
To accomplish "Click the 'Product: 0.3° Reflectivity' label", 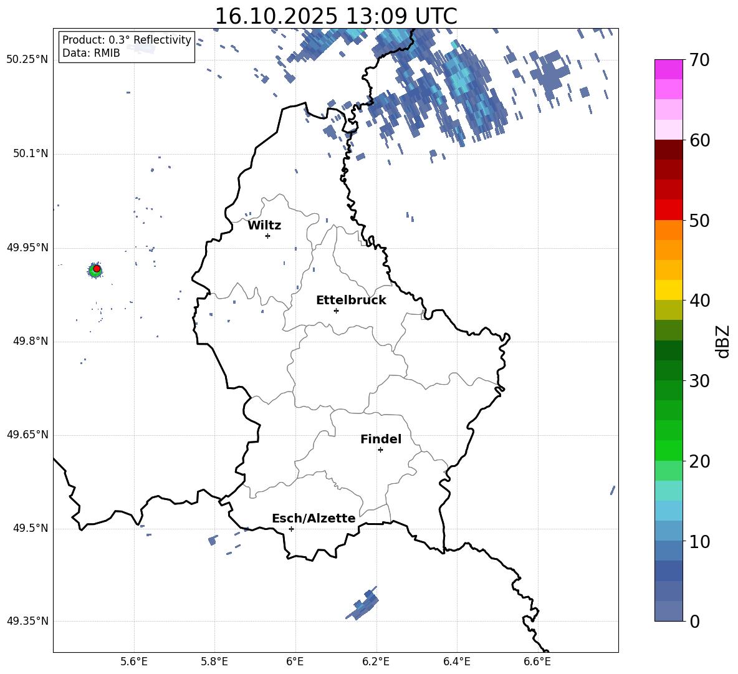I will 127,40.
